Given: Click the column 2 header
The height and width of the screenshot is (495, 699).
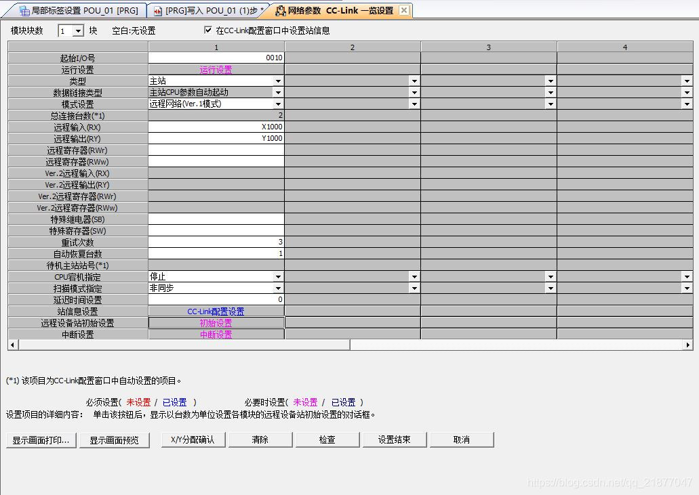Looking at the screenshot, I should pyautogui.click(x=353, y=47).
